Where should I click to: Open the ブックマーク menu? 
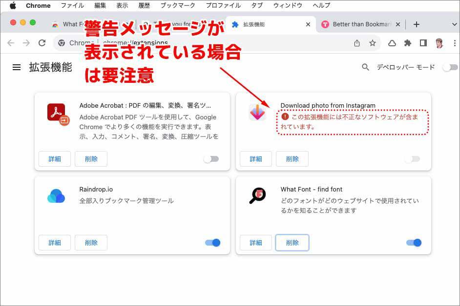178,5
